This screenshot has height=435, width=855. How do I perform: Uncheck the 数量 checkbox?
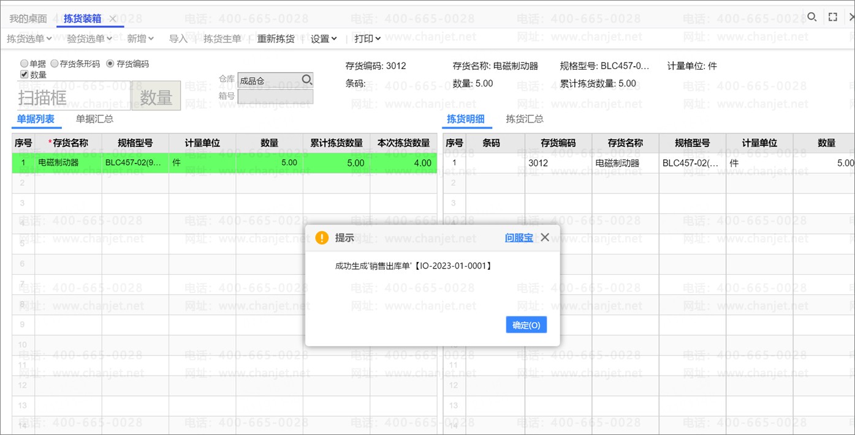coord(25,75)
